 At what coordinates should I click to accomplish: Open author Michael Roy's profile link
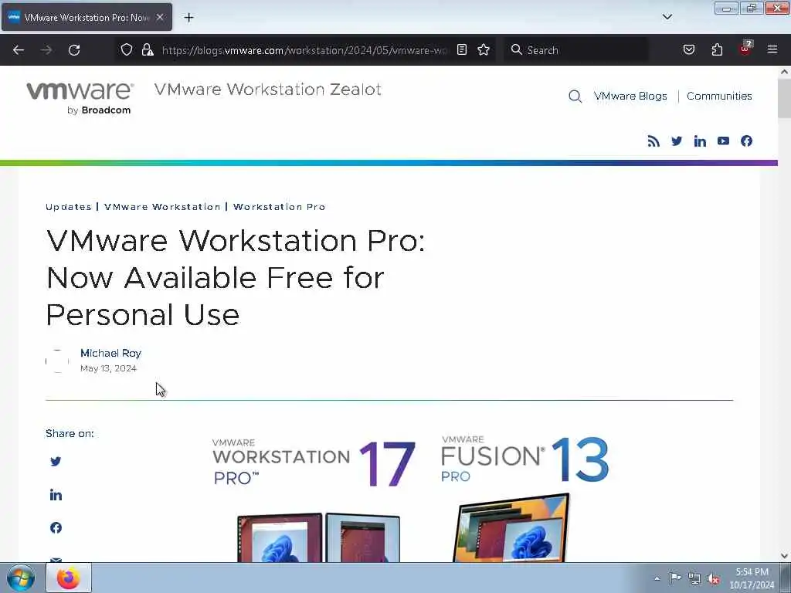click(x=110, y=353)
